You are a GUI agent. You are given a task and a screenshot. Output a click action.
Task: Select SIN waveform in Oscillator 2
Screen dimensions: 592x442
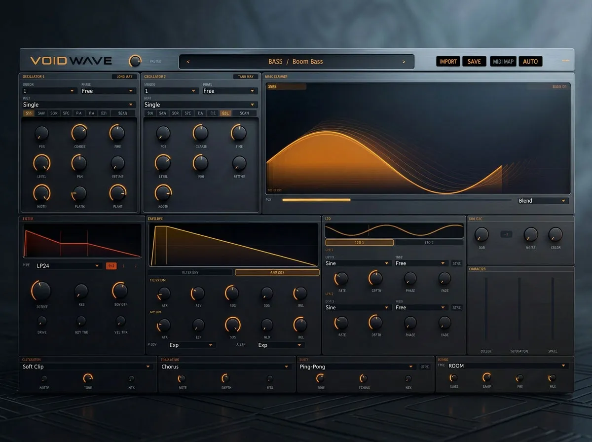pyautogui.click(x=150, y=113)
